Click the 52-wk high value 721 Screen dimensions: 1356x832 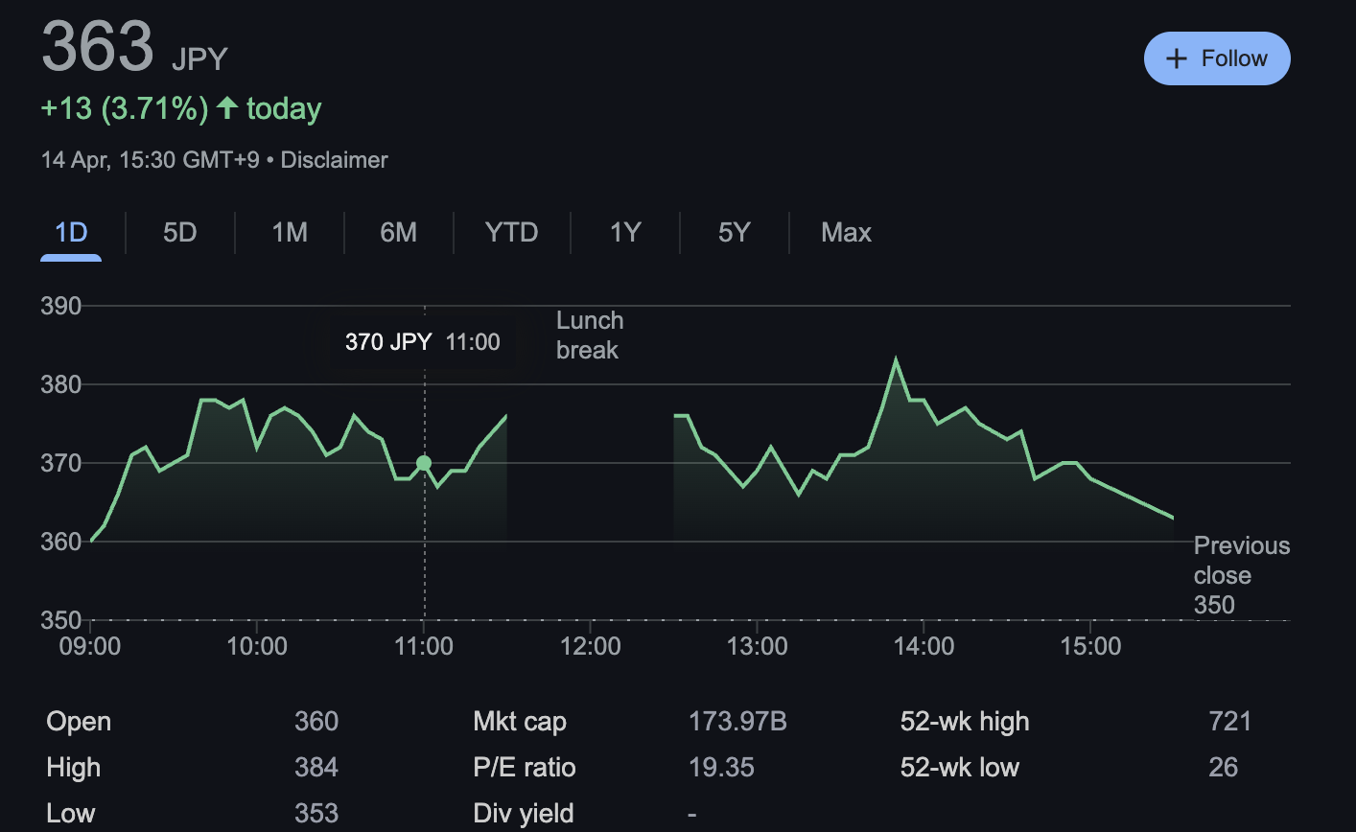pos(1230,721)
